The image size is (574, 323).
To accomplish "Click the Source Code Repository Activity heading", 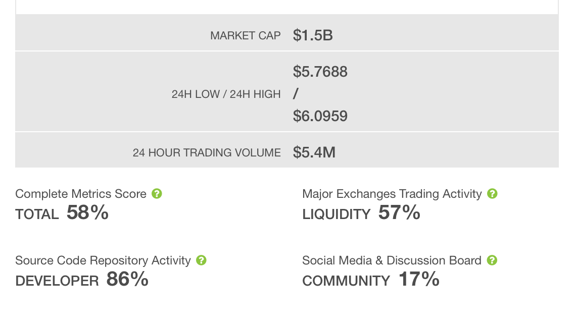I will tap(103, 260).
